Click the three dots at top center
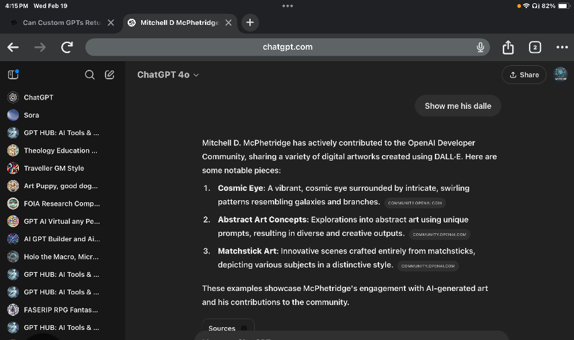This screenshot has width=574, height=340. [288, 6]
